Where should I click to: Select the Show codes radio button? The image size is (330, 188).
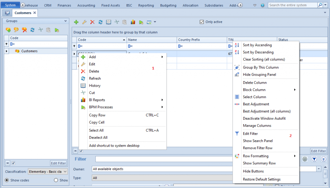point(7,180)
